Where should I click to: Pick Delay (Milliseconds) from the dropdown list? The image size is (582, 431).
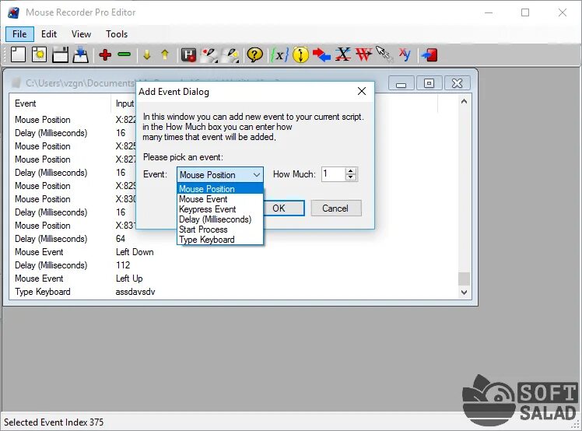tap(220, 219)
